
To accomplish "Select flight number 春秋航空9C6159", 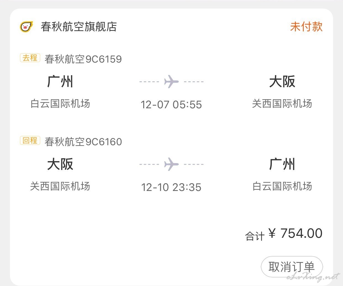I will click(83, 59).
